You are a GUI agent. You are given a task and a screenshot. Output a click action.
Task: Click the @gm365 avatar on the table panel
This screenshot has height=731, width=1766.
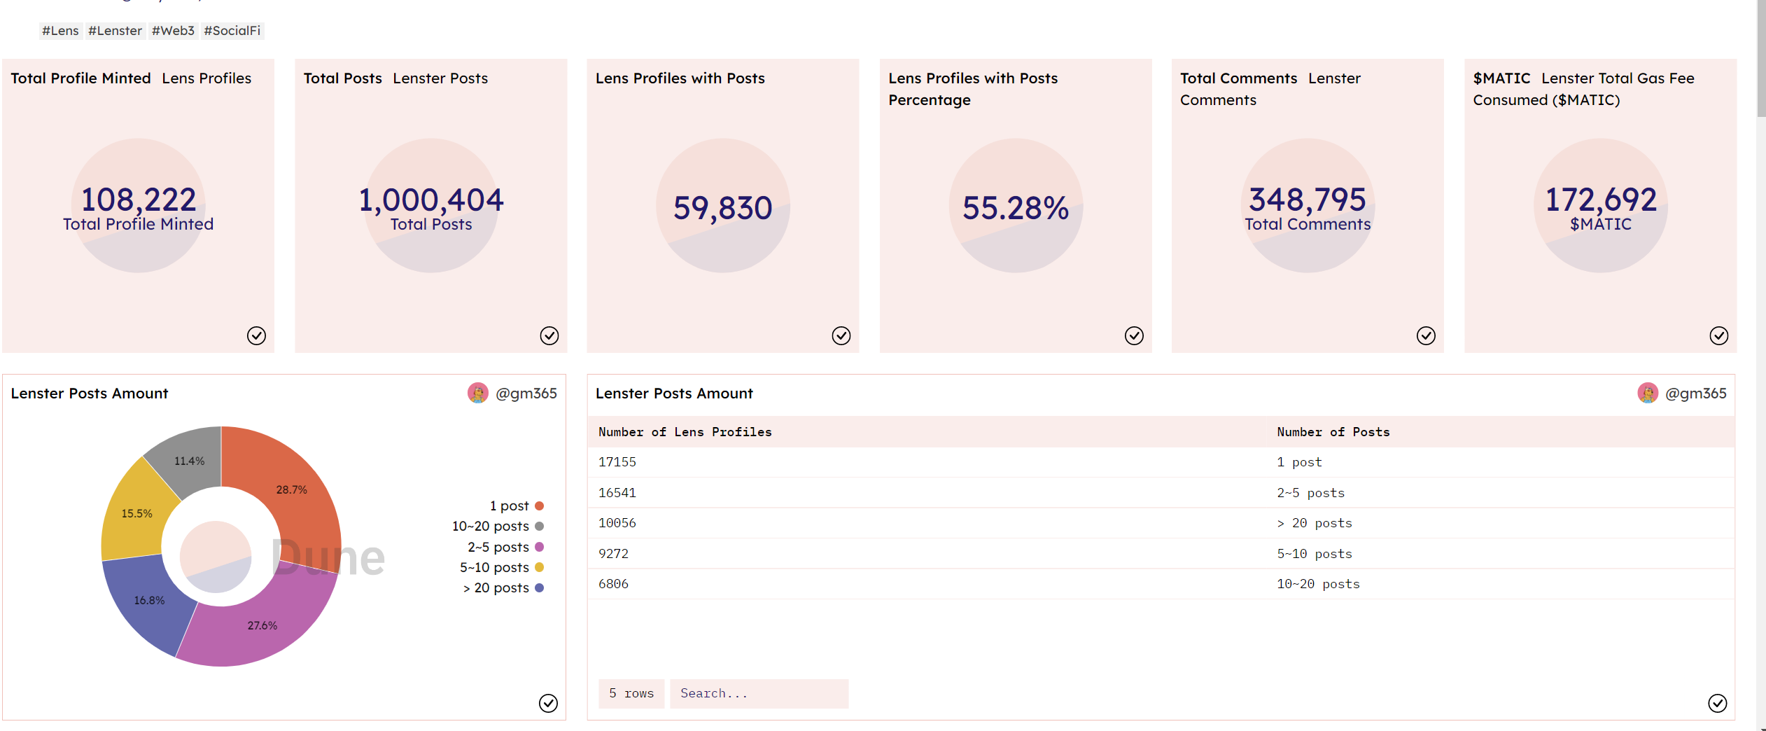point(1648,393)
